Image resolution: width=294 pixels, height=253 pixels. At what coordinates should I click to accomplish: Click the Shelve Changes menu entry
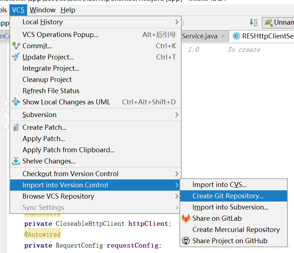click(95, 161)
